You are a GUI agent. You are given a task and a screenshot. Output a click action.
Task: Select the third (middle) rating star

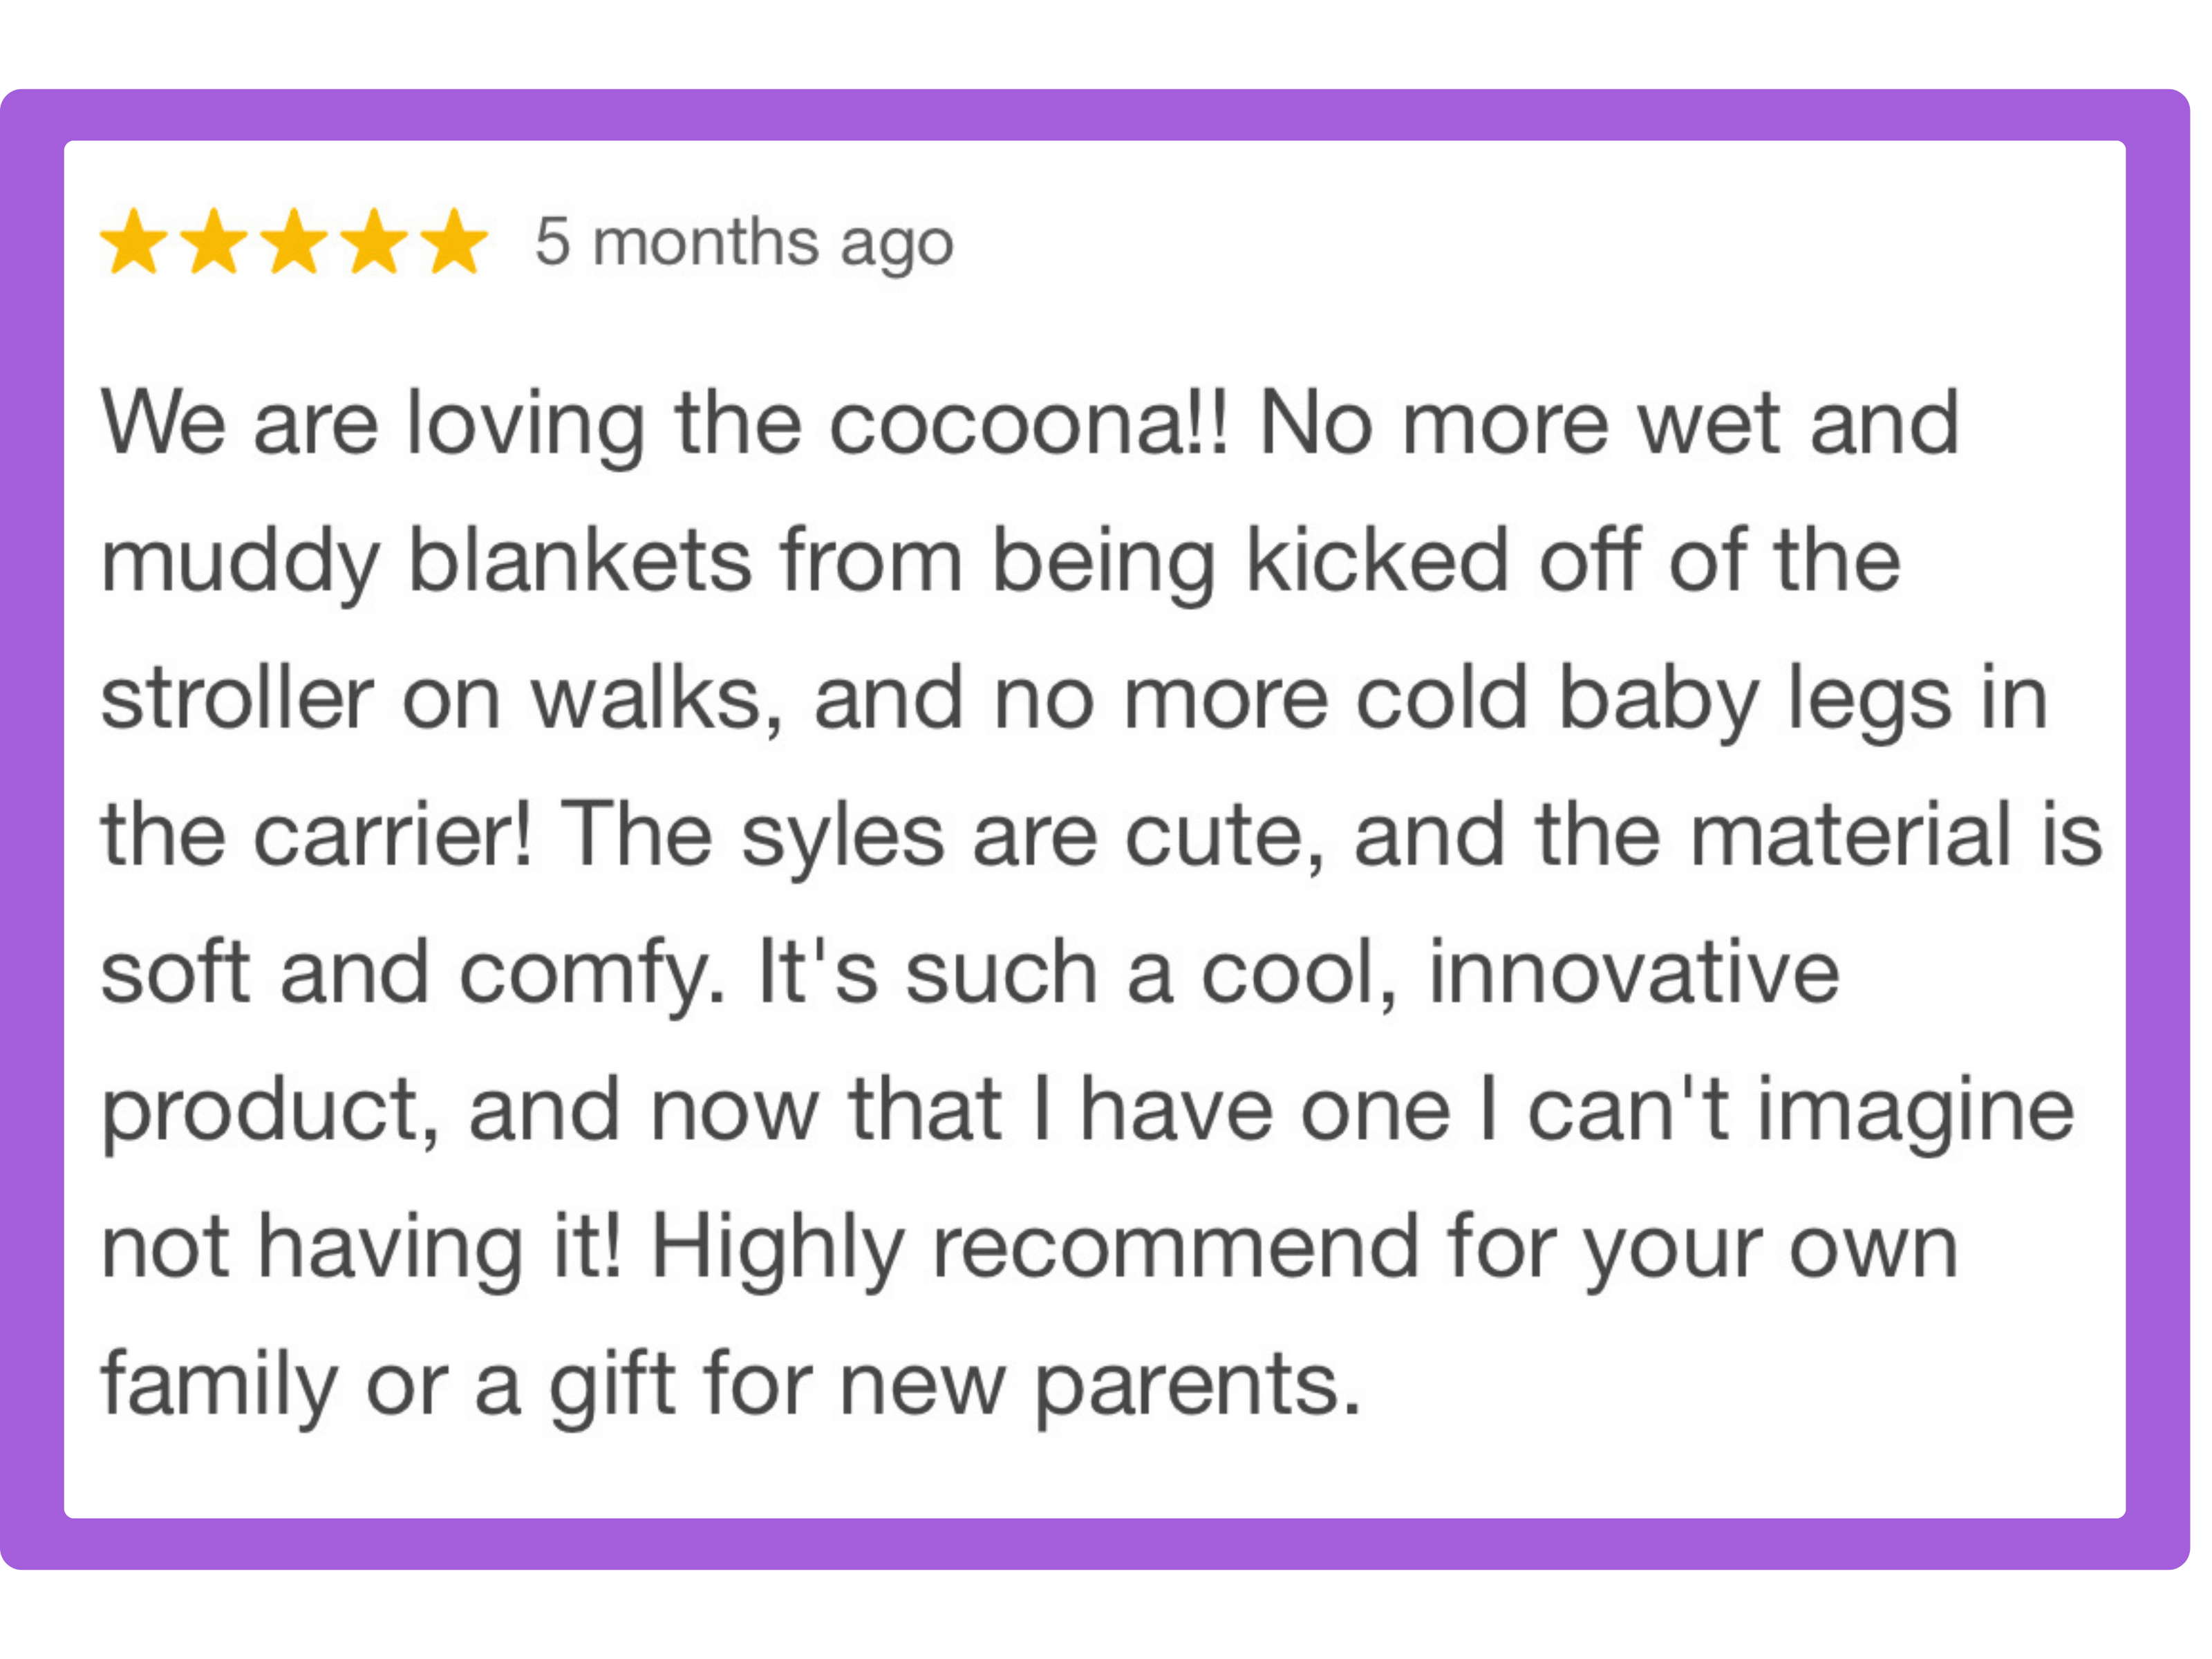tap(295, 242)
